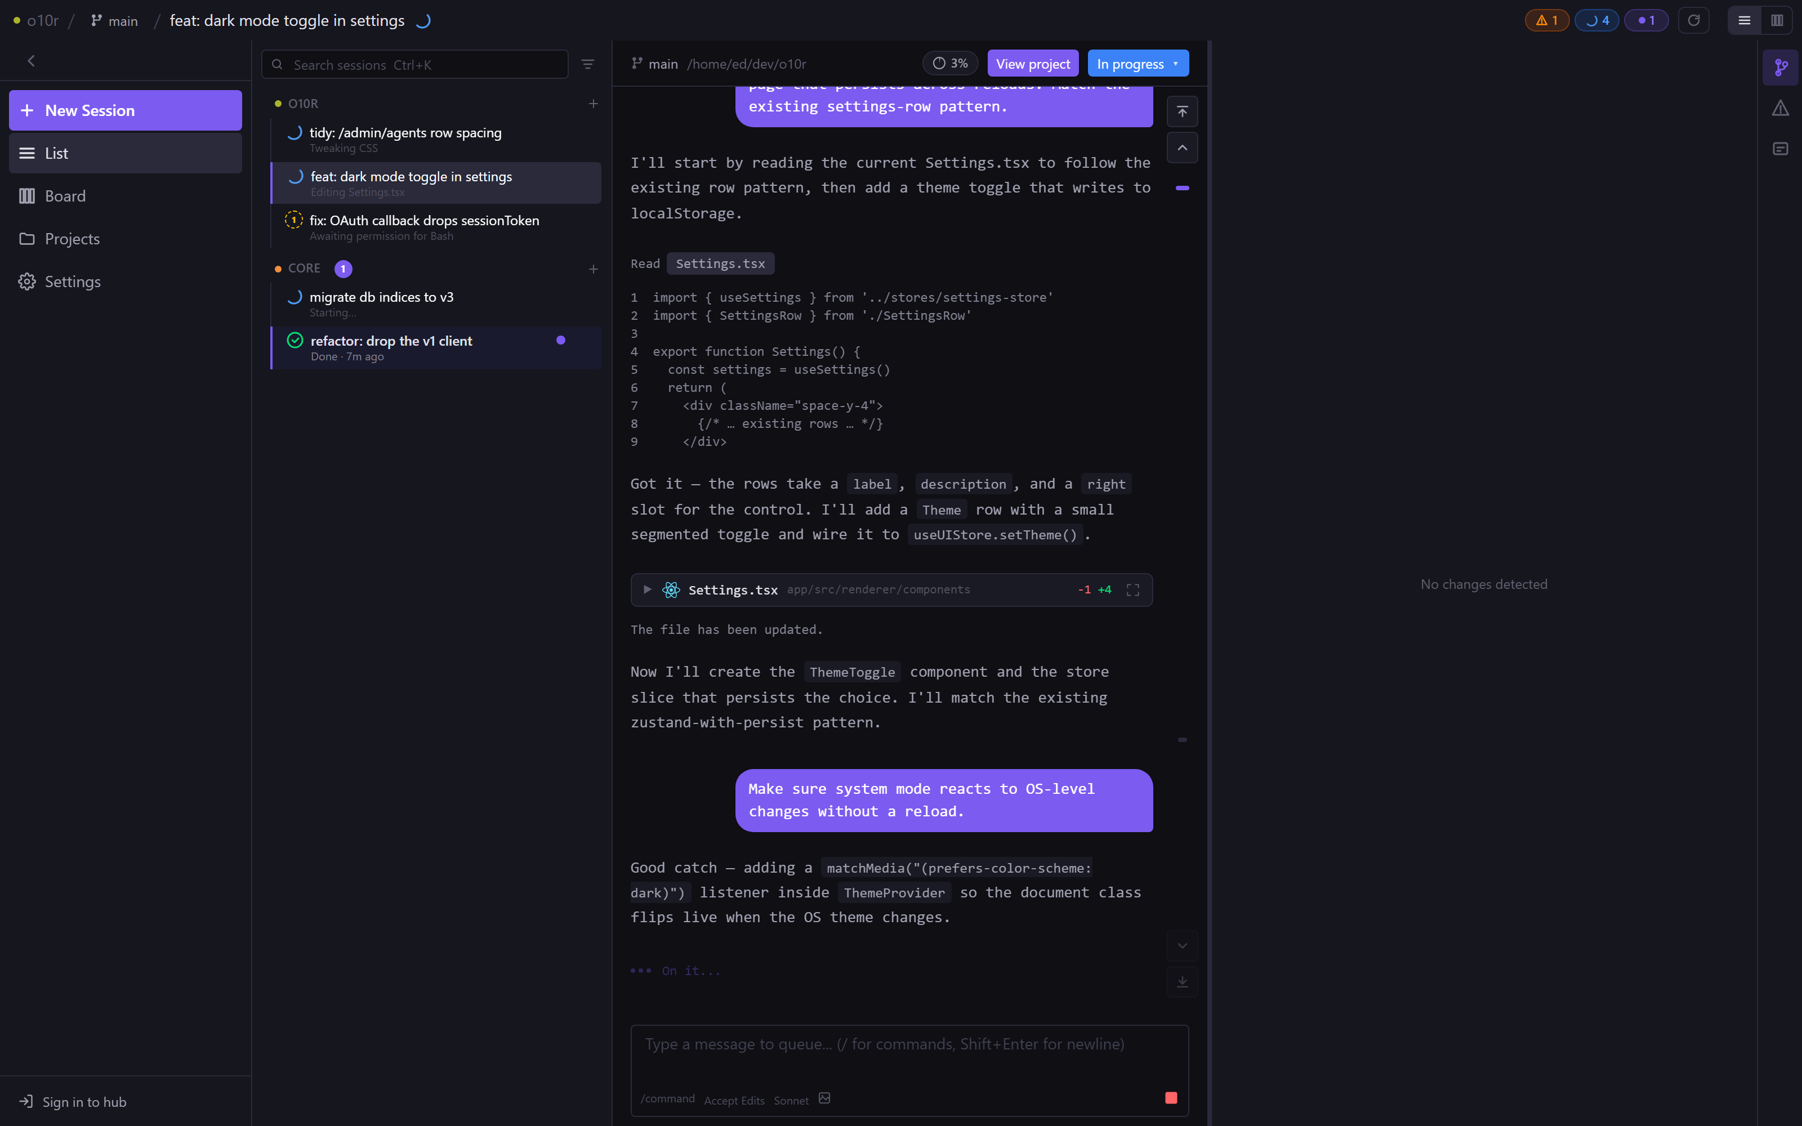The height and width of the screenshot is (1126, 1802).
Task: Select session feat: dark mode toggle in settings
Action: (436, 183)
